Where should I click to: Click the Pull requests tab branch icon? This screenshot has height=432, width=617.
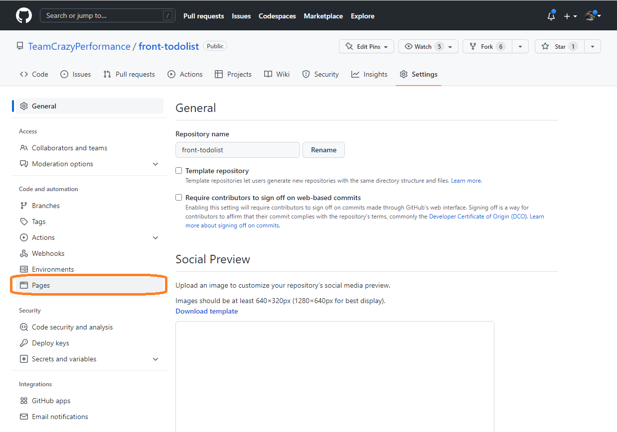pyautogui.click(x=107, y=74)
